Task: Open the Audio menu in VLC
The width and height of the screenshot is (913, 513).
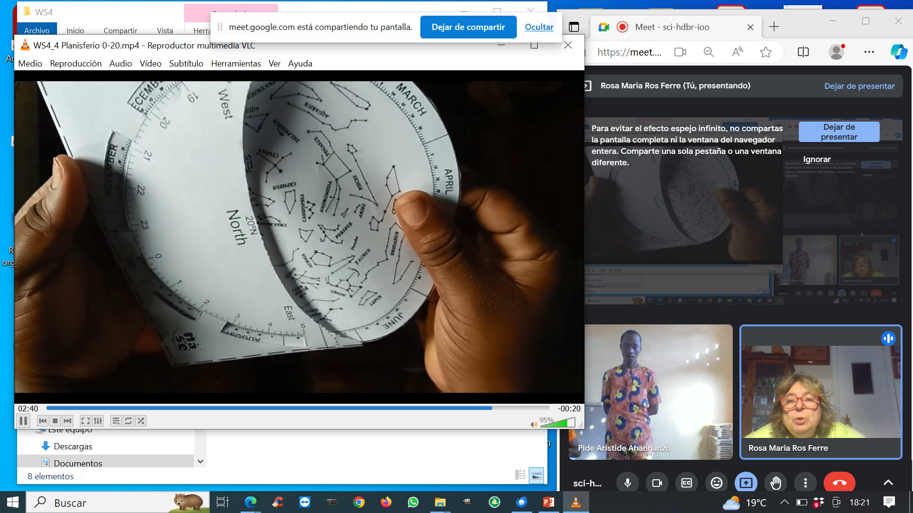Action: 120,64
